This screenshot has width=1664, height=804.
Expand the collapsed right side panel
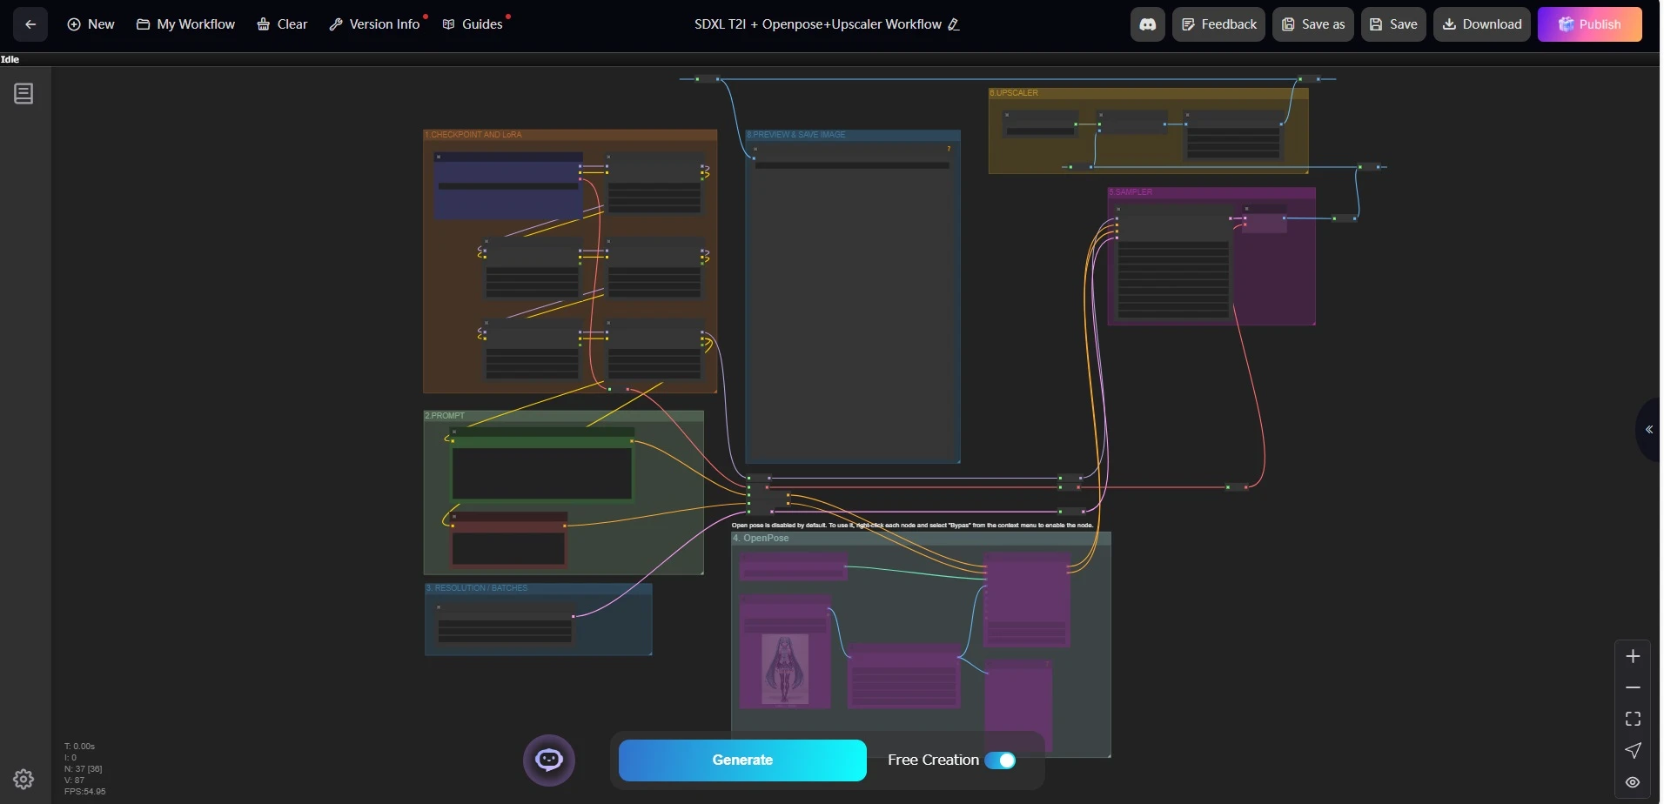pos(1648,429)
